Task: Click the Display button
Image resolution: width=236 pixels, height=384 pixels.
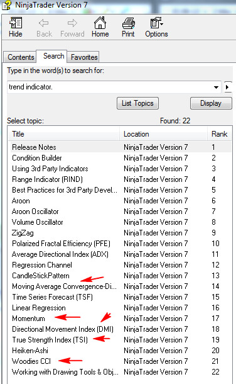Action: pos(211,103)
